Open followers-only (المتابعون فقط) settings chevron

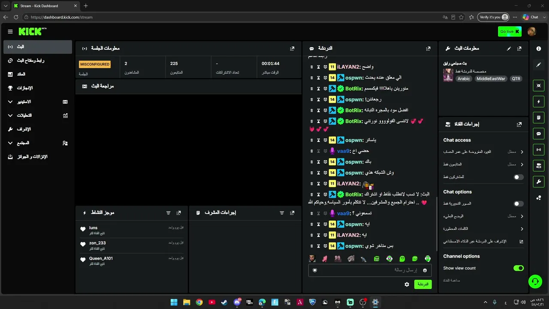522,164
